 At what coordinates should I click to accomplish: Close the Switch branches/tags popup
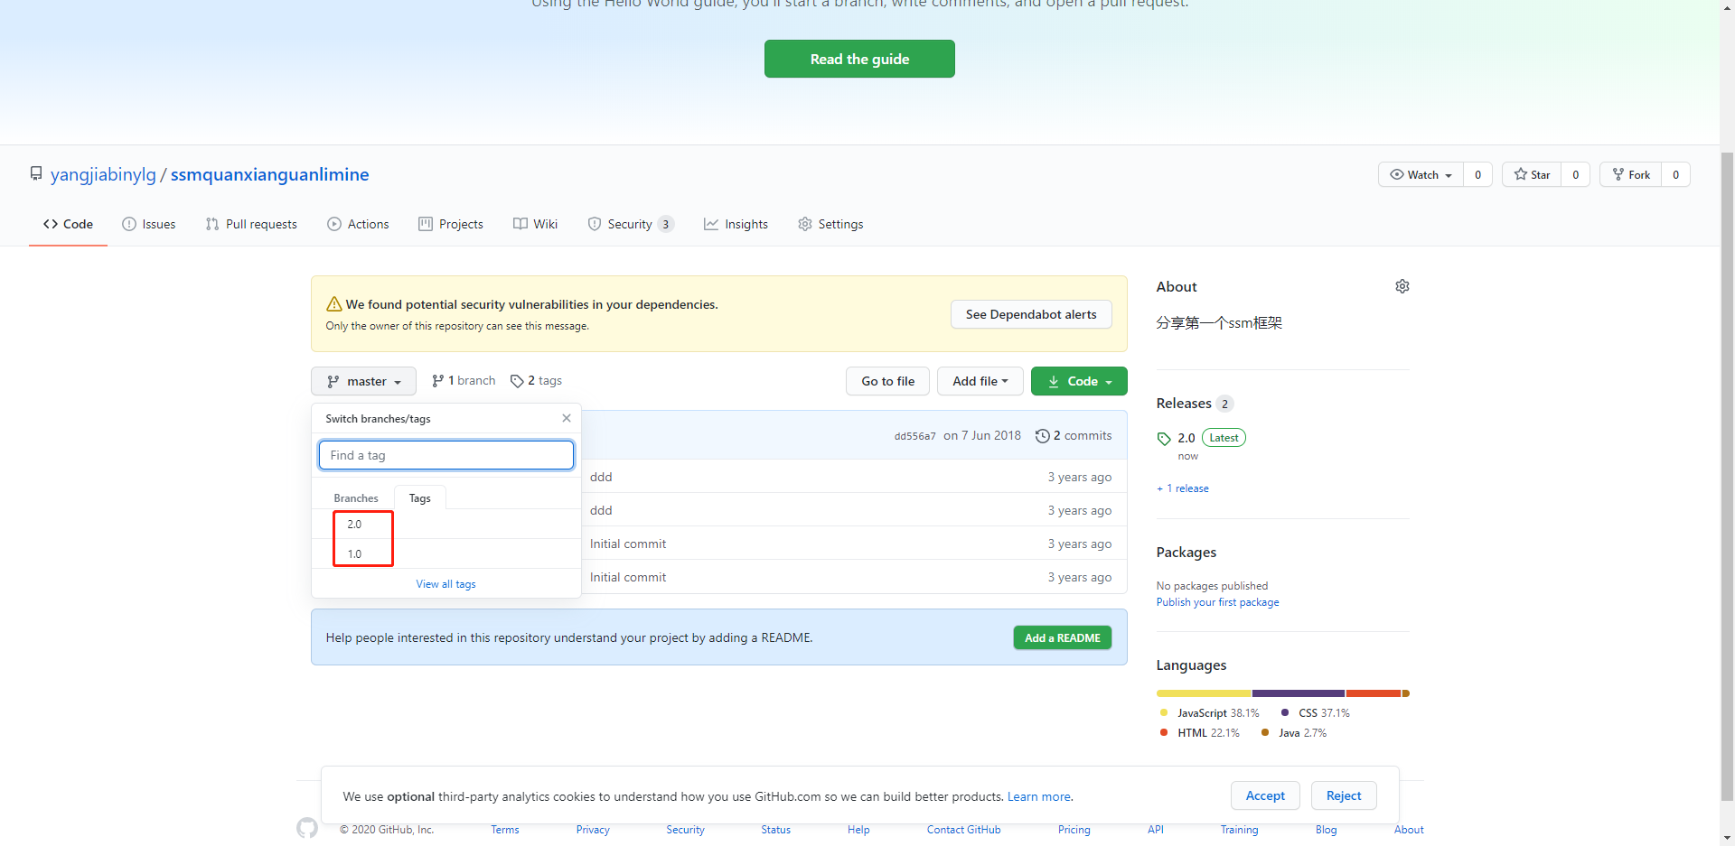pyautogui.click(x=566, y=418)
